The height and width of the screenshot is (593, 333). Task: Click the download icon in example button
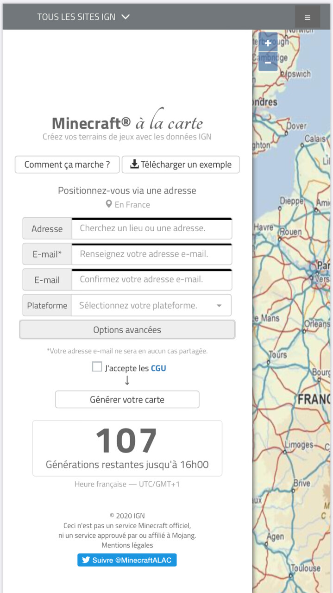[x=134, y=164]
